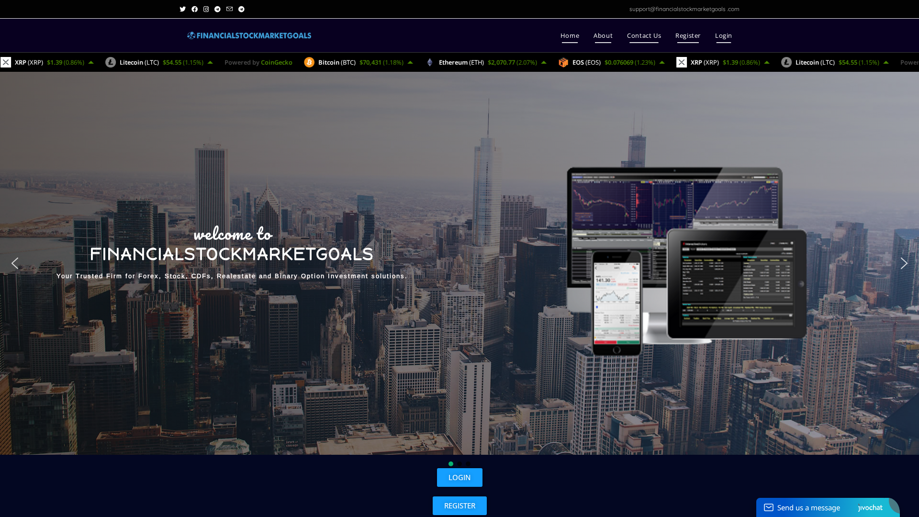Open the email envelope icon
This screenshot has height=517, width=919.
[229, 9]
